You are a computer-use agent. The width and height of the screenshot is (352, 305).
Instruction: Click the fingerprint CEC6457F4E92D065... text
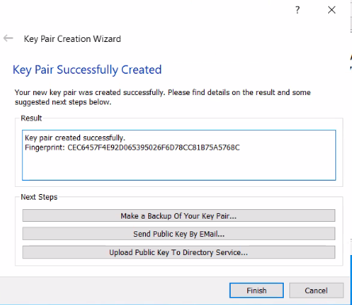coord(154,147)
